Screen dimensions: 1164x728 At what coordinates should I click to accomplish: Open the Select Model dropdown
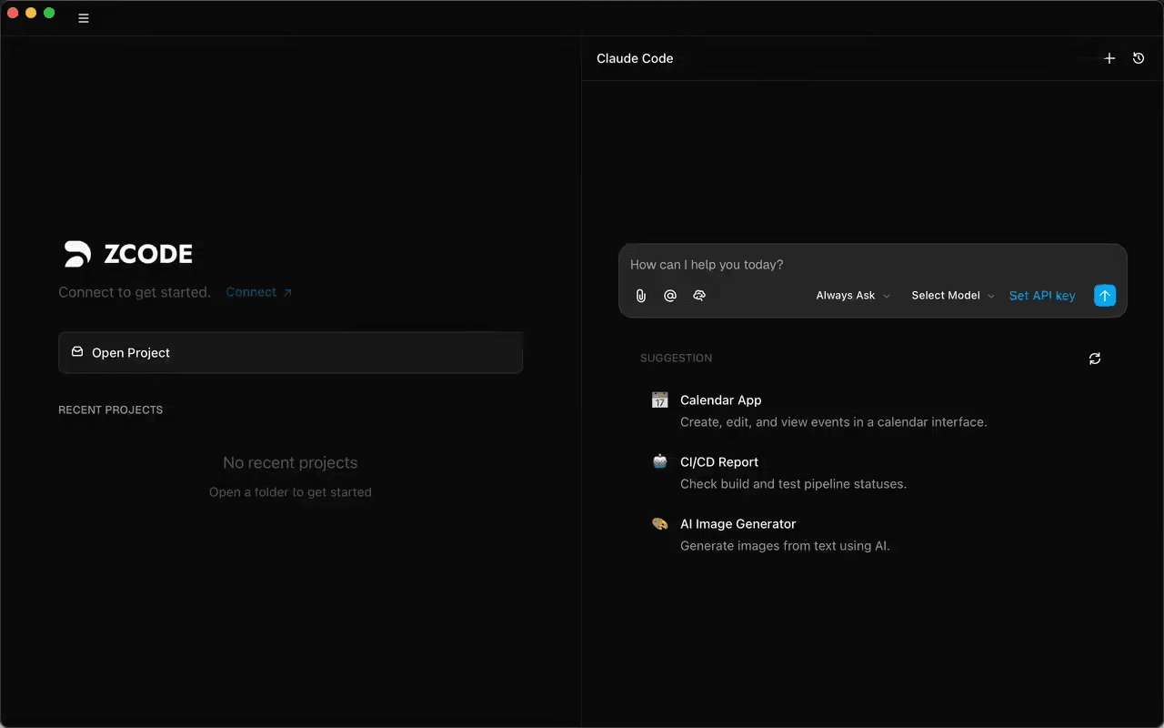pyautogui.click(x=946, y=295)
